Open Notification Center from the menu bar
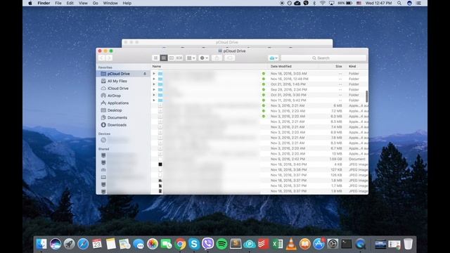The width and height of the screenshot is (450, 253). [419, 3]
